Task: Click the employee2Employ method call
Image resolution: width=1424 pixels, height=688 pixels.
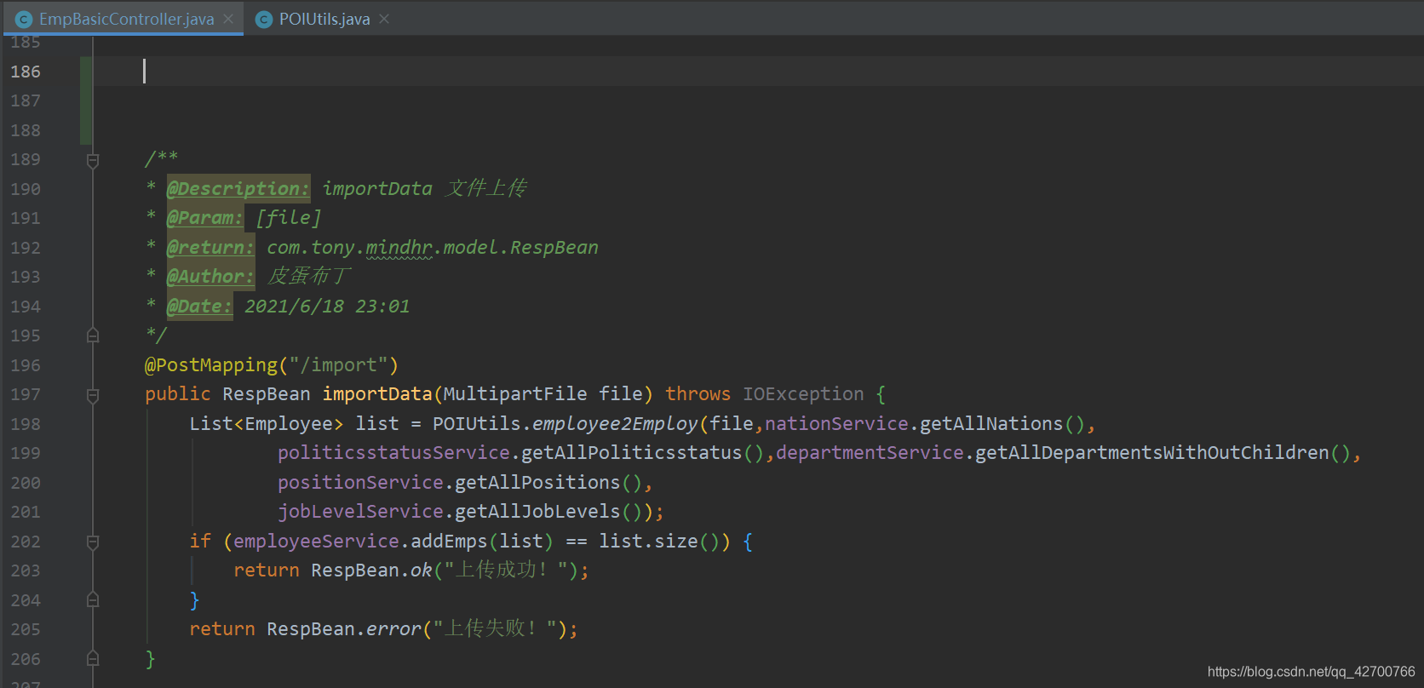Action: point(615,424)
